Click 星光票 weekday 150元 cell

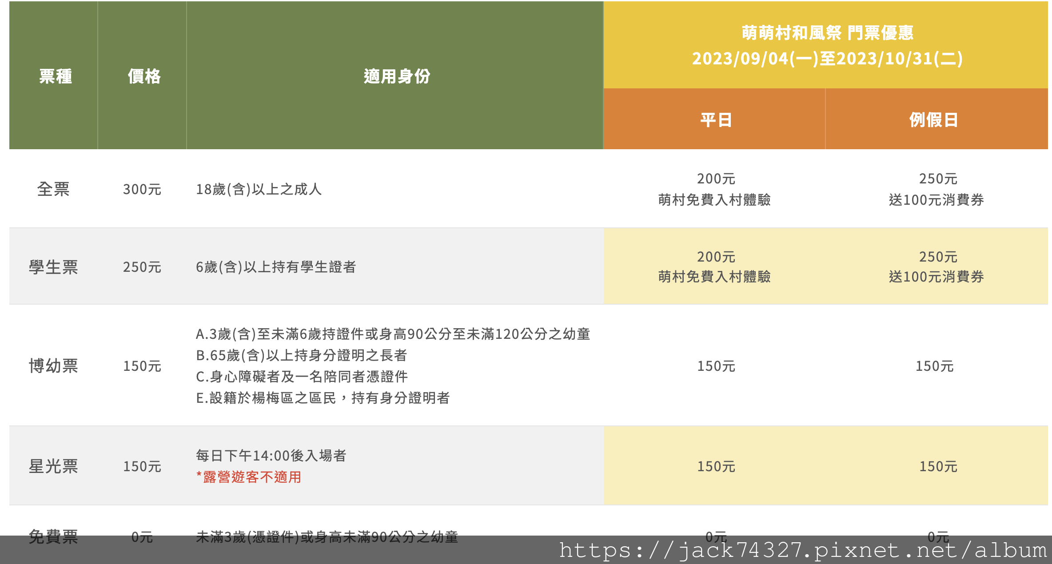(716, 466)
